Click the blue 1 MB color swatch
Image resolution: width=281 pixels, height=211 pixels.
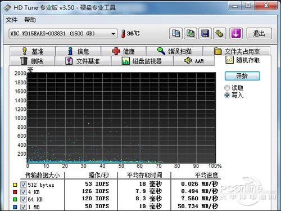coord(15,207)
